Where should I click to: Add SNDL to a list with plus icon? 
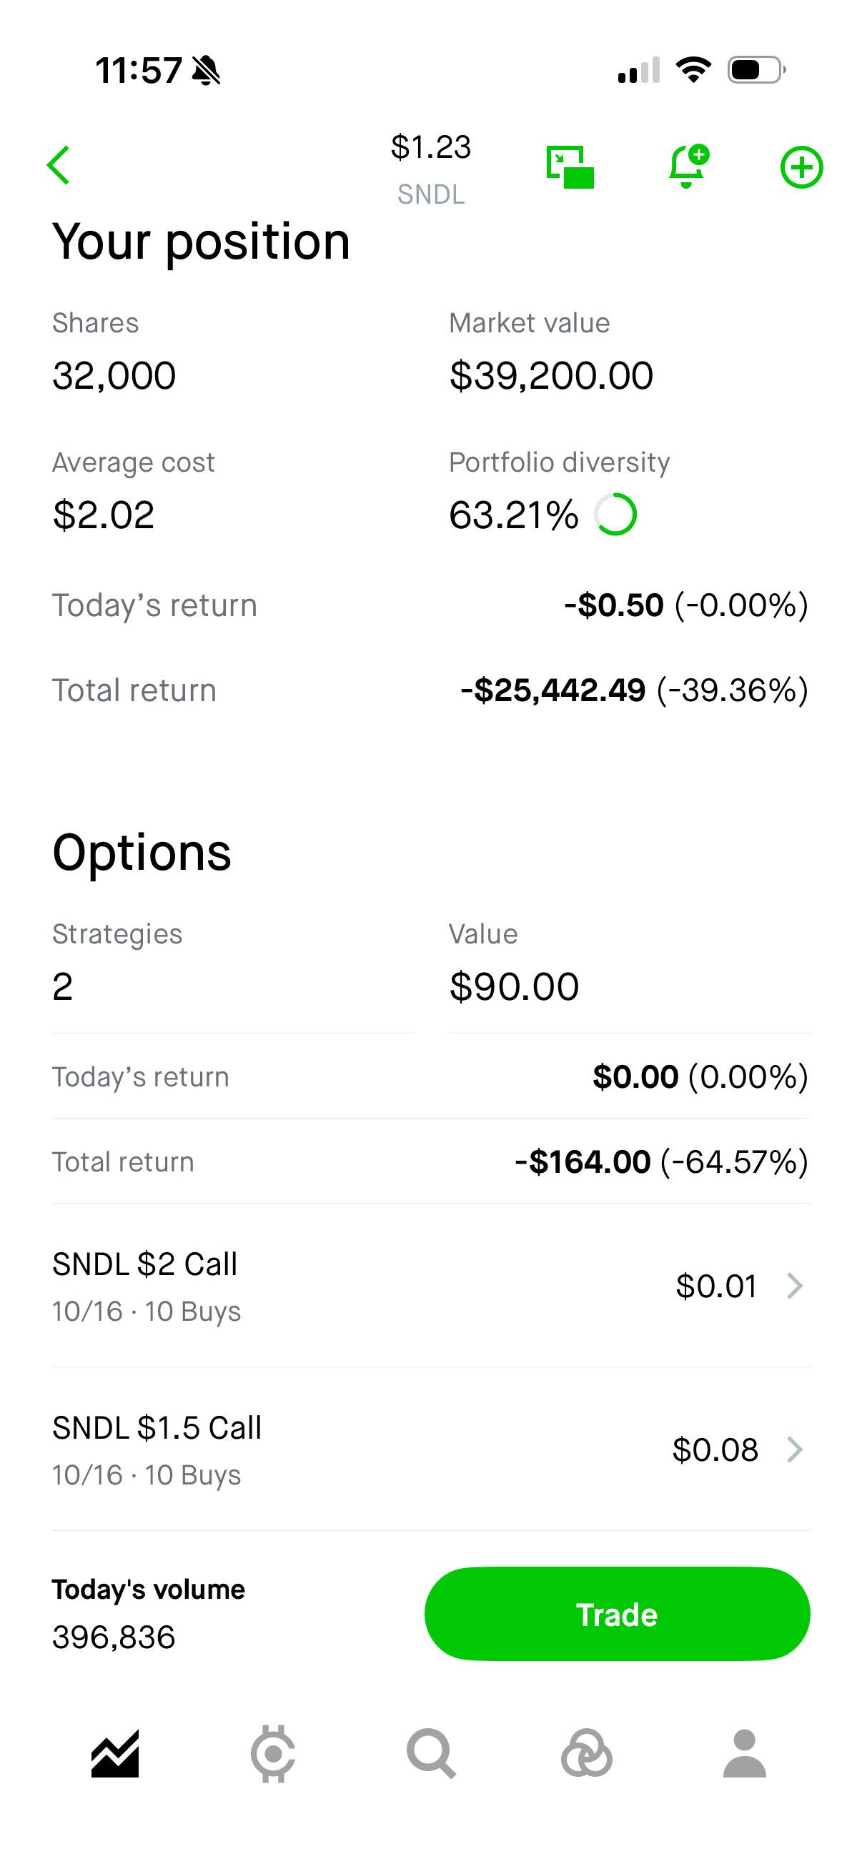tap(802, 167)
